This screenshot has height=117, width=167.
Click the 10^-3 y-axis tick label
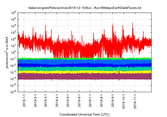[13, 72]
